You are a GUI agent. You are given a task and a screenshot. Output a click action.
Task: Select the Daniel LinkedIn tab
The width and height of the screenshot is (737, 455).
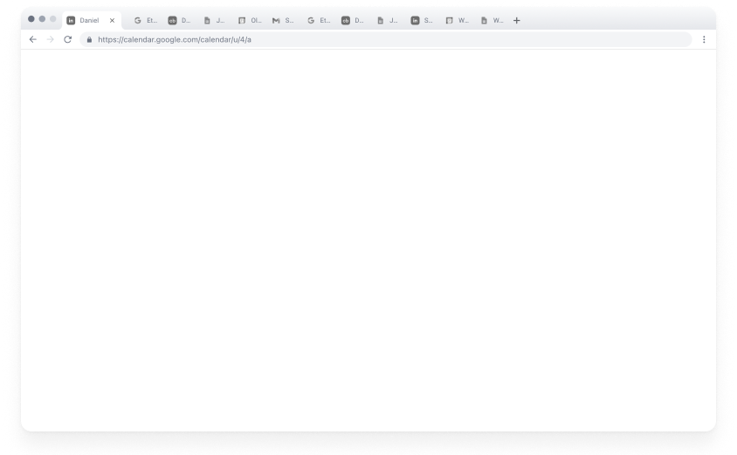92,20
